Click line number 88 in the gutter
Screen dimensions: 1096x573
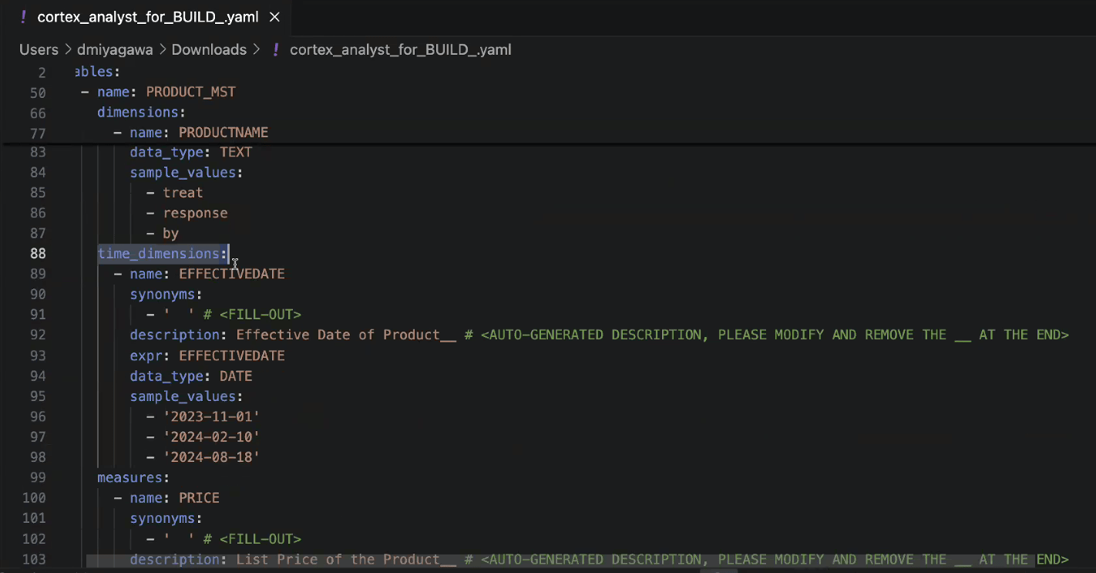(x=38, y=254)
